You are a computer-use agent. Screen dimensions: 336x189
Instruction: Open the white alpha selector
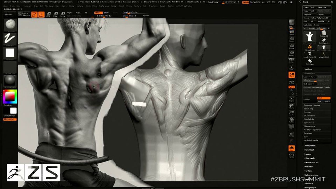click(10, 53)
